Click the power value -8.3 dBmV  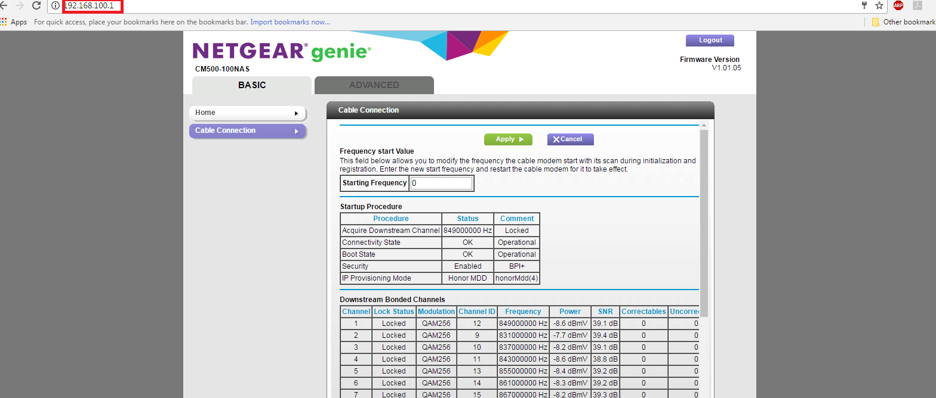(570, 383)
